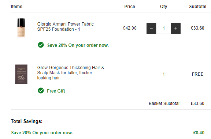211x139 pixels.
Task: Click the quantity field showing 1
Action: tap(163, 28)
